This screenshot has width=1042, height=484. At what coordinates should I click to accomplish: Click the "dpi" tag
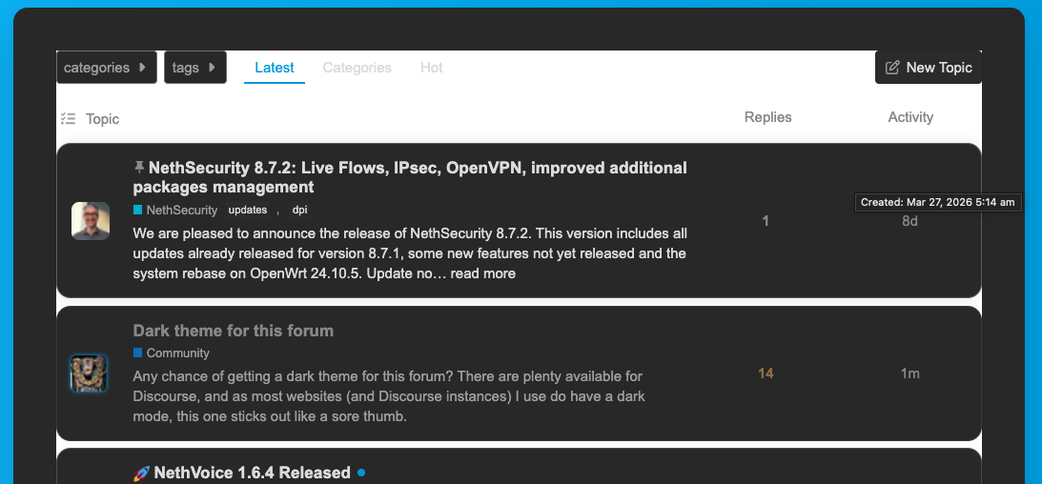299,211
